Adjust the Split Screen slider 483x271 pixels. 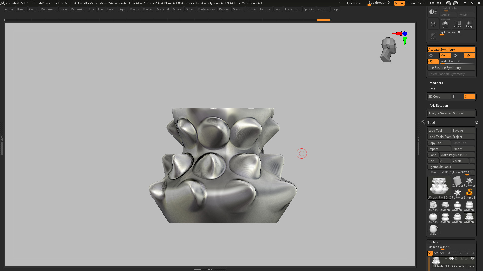tap(451, 33)
